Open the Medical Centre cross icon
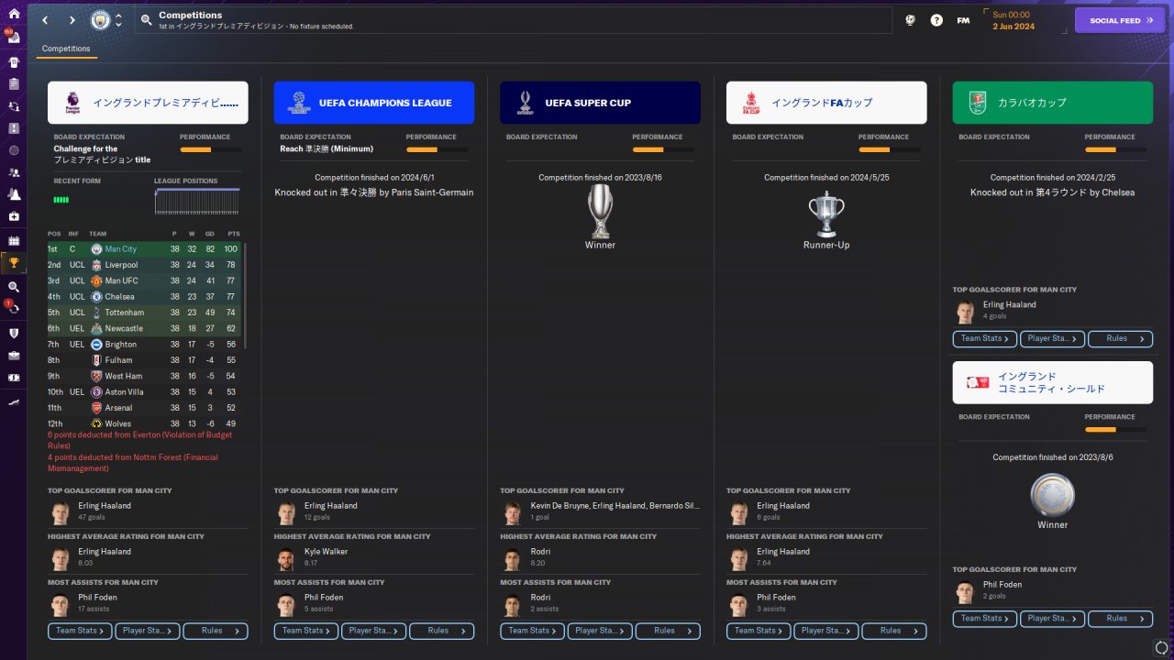Image resolution: width=1174 pixels, height=660 pixels. tap(14, 216)
